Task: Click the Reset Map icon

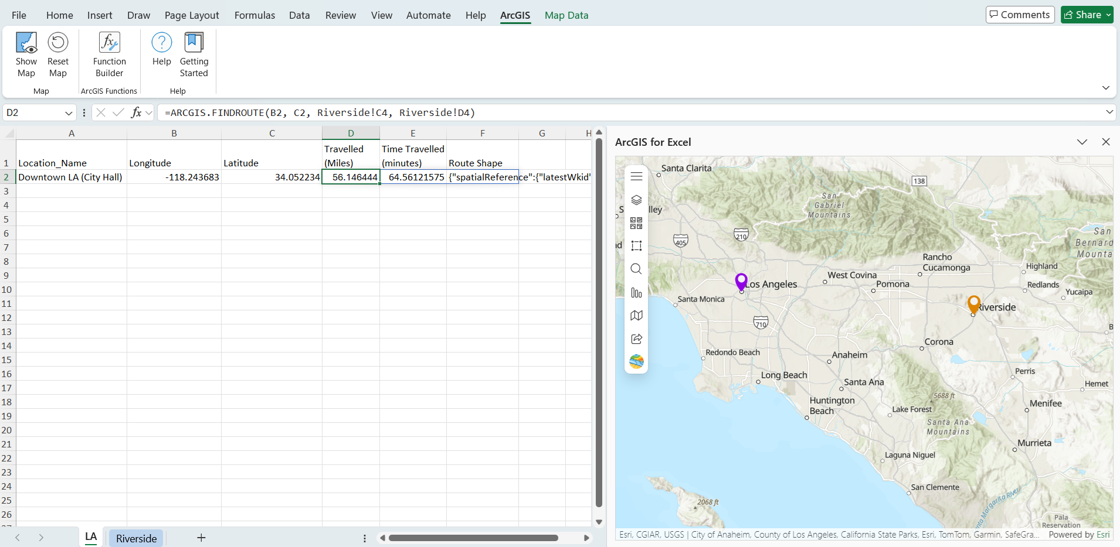Action: pos(58,43)
